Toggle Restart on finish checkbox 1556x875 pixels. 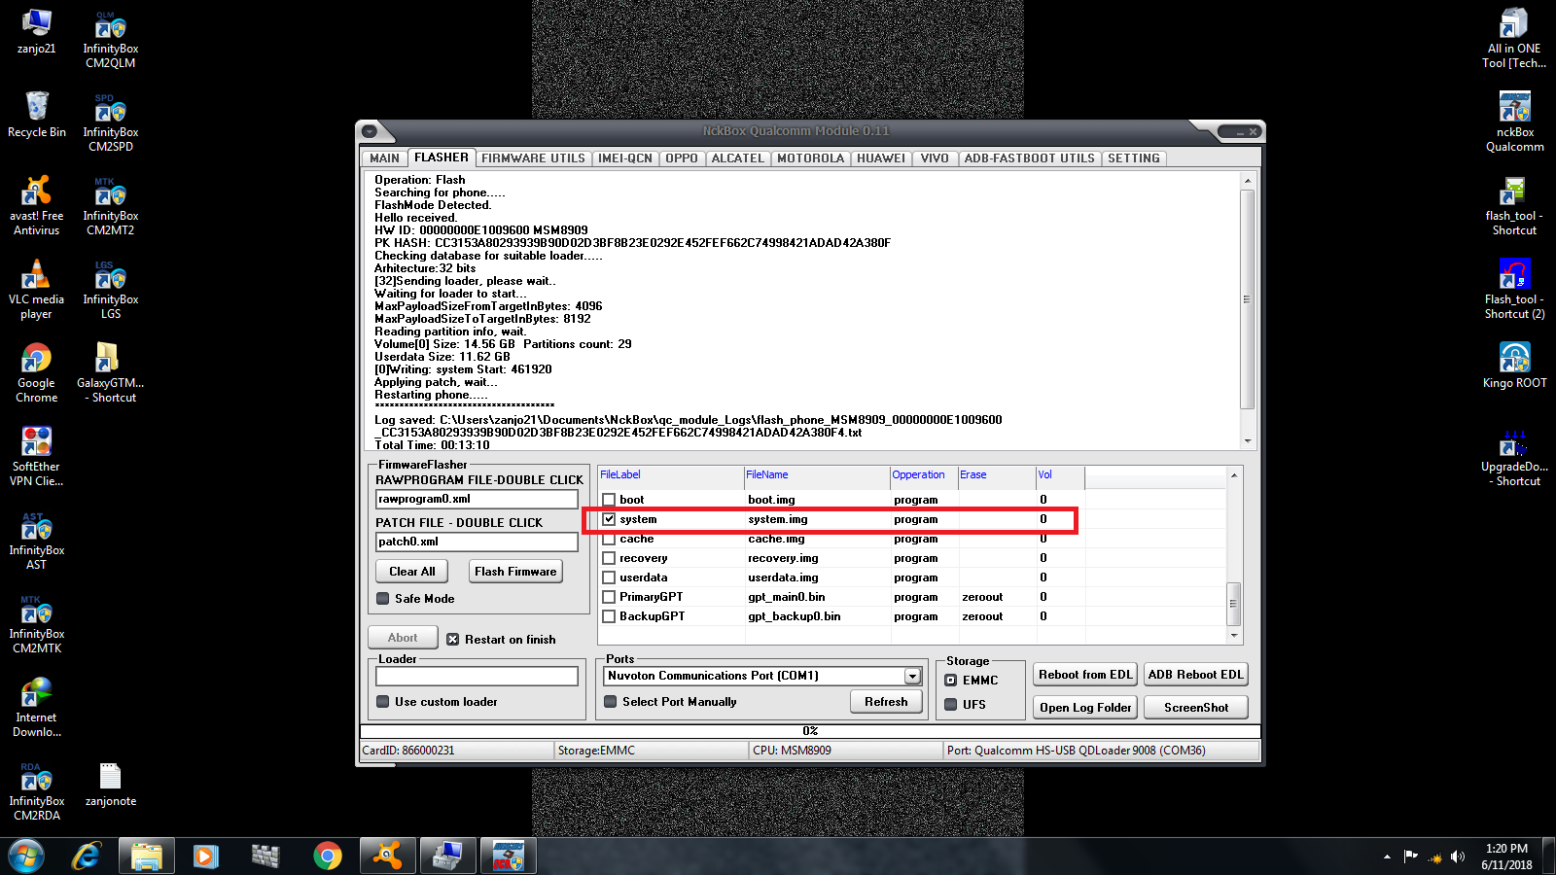(452, 640)
